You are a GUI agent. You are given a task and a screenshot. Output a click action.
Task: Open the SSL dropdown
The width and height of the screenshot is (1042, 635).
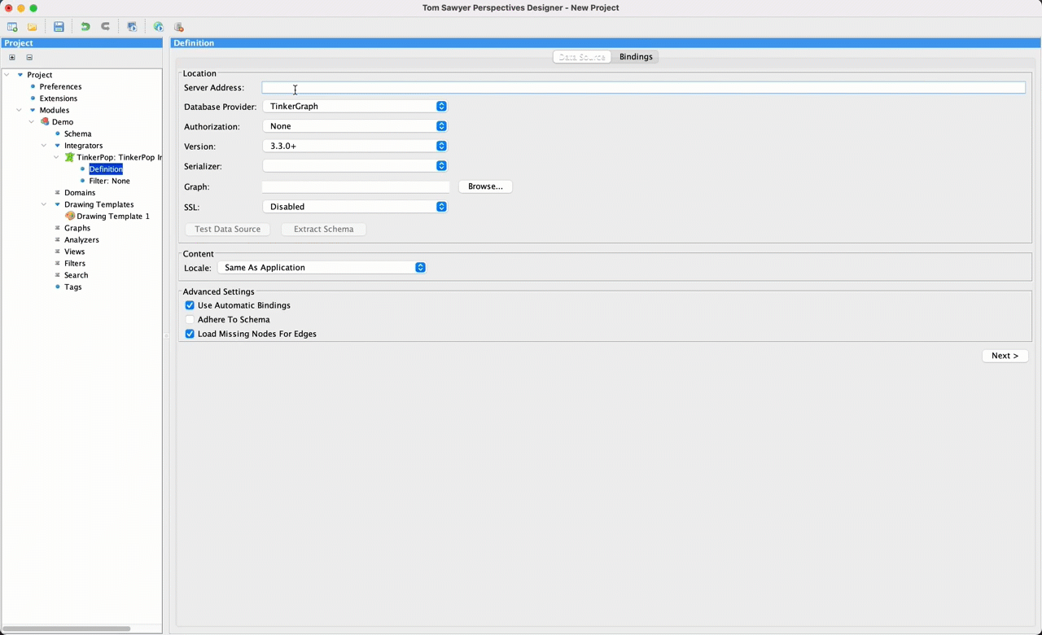click(355, 207)
